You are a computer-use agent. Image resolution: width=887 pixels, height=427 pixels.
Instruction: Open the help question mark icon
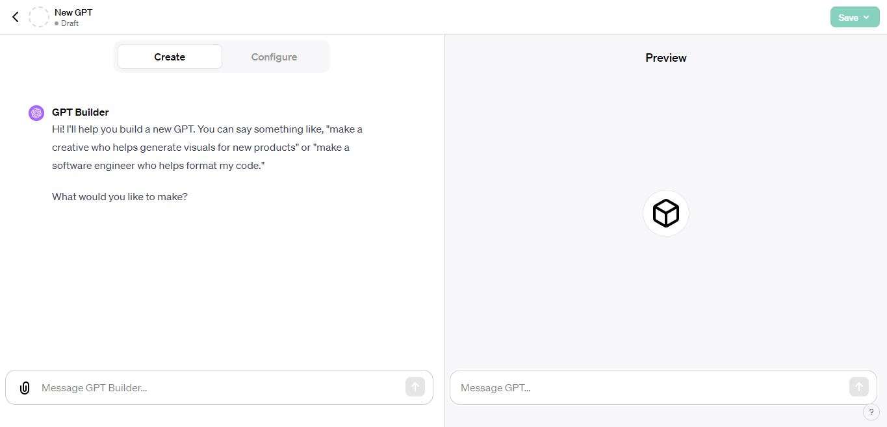point(871,411)
